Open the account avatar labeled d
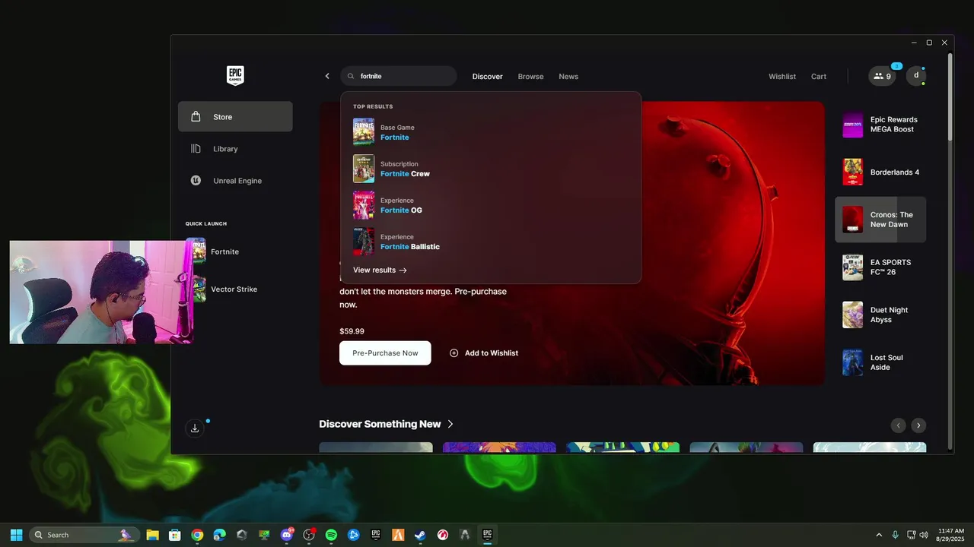The image size is (974, 547). point(916,76)
